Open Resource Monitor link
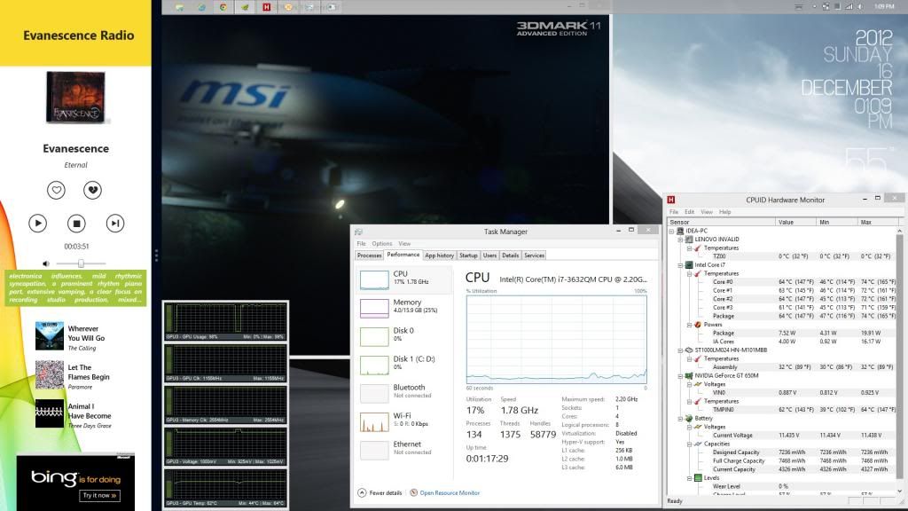 coord(445,493)
